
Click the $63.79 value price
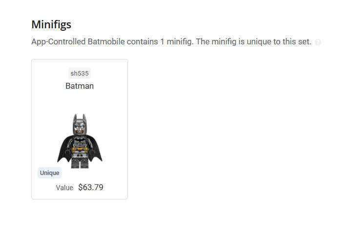[x=91, y=187]
